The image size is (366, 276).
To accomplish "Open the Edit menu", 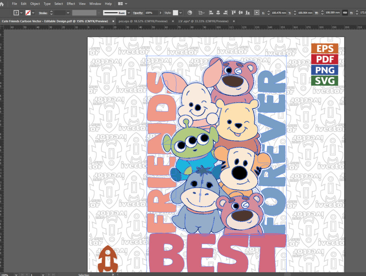I will coord(23,4).
